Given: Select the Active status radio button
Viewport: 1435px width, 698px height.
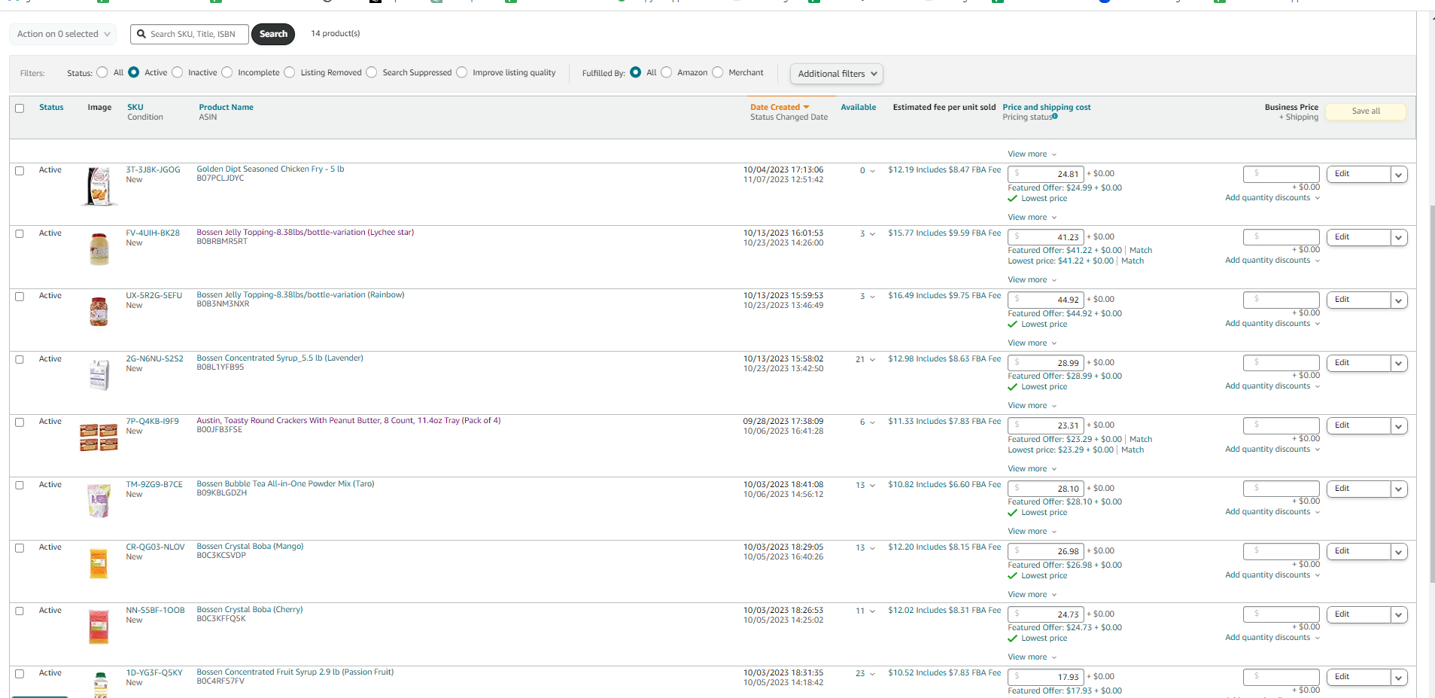Looking at the screenshot, I should 134,72.
